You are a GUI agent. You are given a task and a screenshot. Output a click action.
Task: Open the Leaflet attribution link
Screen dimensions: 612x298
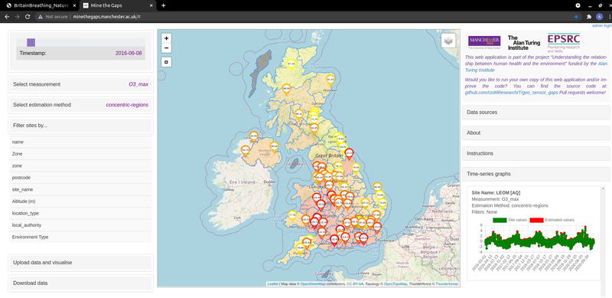(273, 284)
